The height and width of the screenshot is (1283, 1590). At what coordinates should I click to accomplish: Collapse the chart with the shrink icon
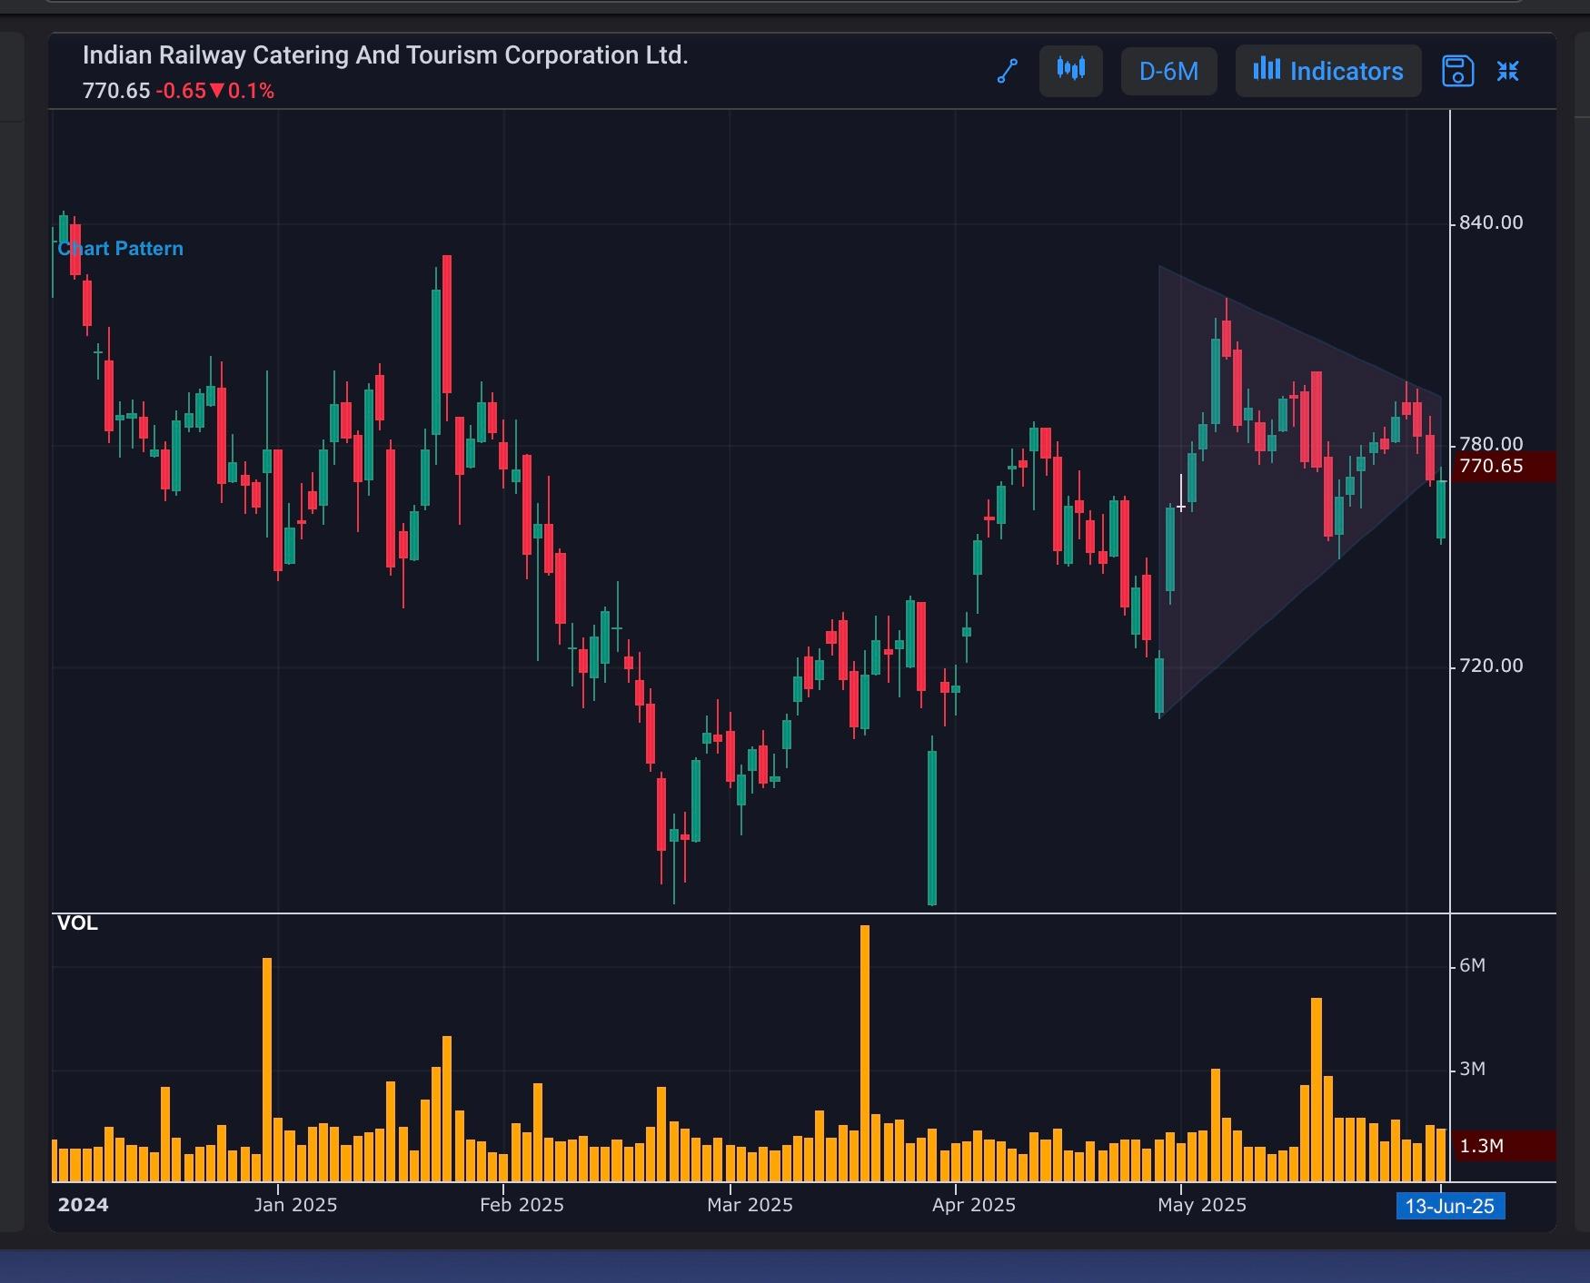[1508, 71]
